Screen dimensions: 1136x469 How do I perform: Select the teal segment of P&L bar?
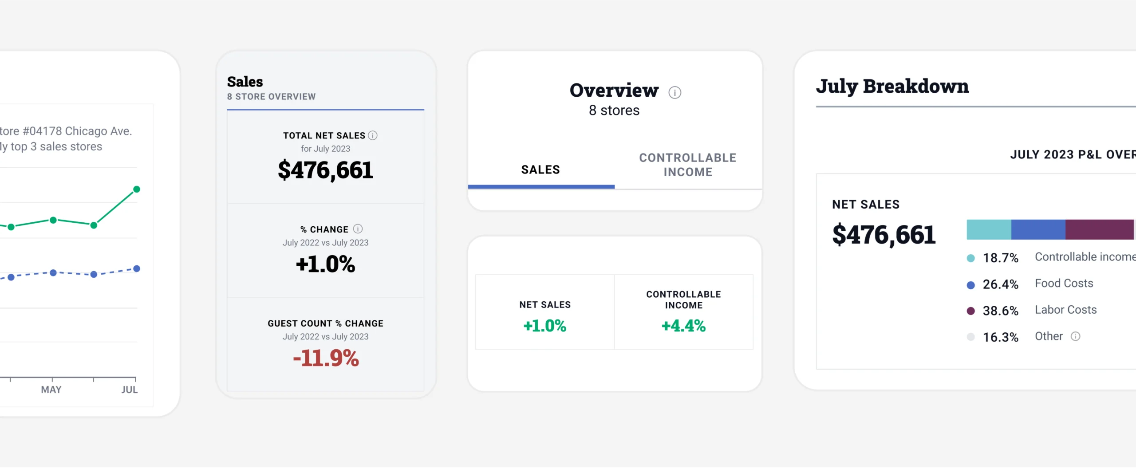tap(989, 229)
